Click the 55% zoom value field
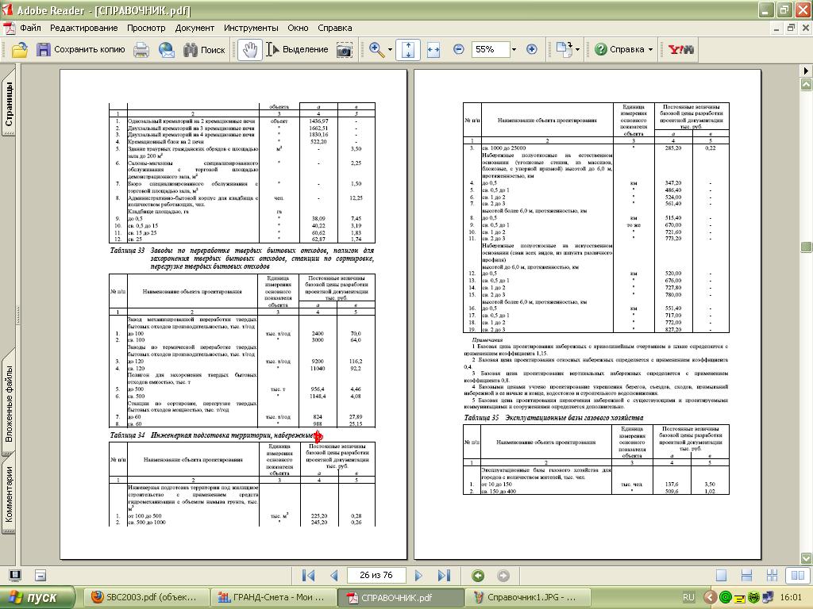The height and width of the screenshot is (609, 813). pos(490,50)
